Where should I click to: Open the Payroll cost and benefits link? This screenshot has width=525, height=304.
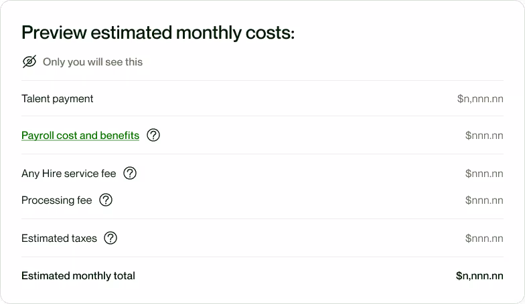pyautogui.click(x=80, y=135)
